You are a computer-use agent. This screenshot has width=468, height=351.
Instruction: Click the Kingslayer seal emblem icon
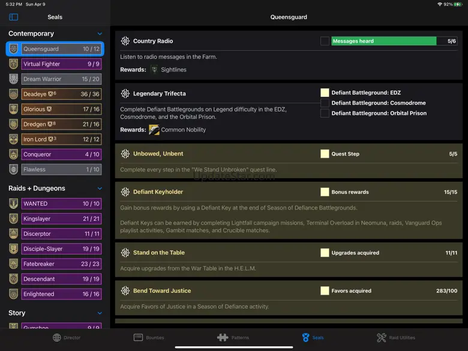(x=13, y=218)
